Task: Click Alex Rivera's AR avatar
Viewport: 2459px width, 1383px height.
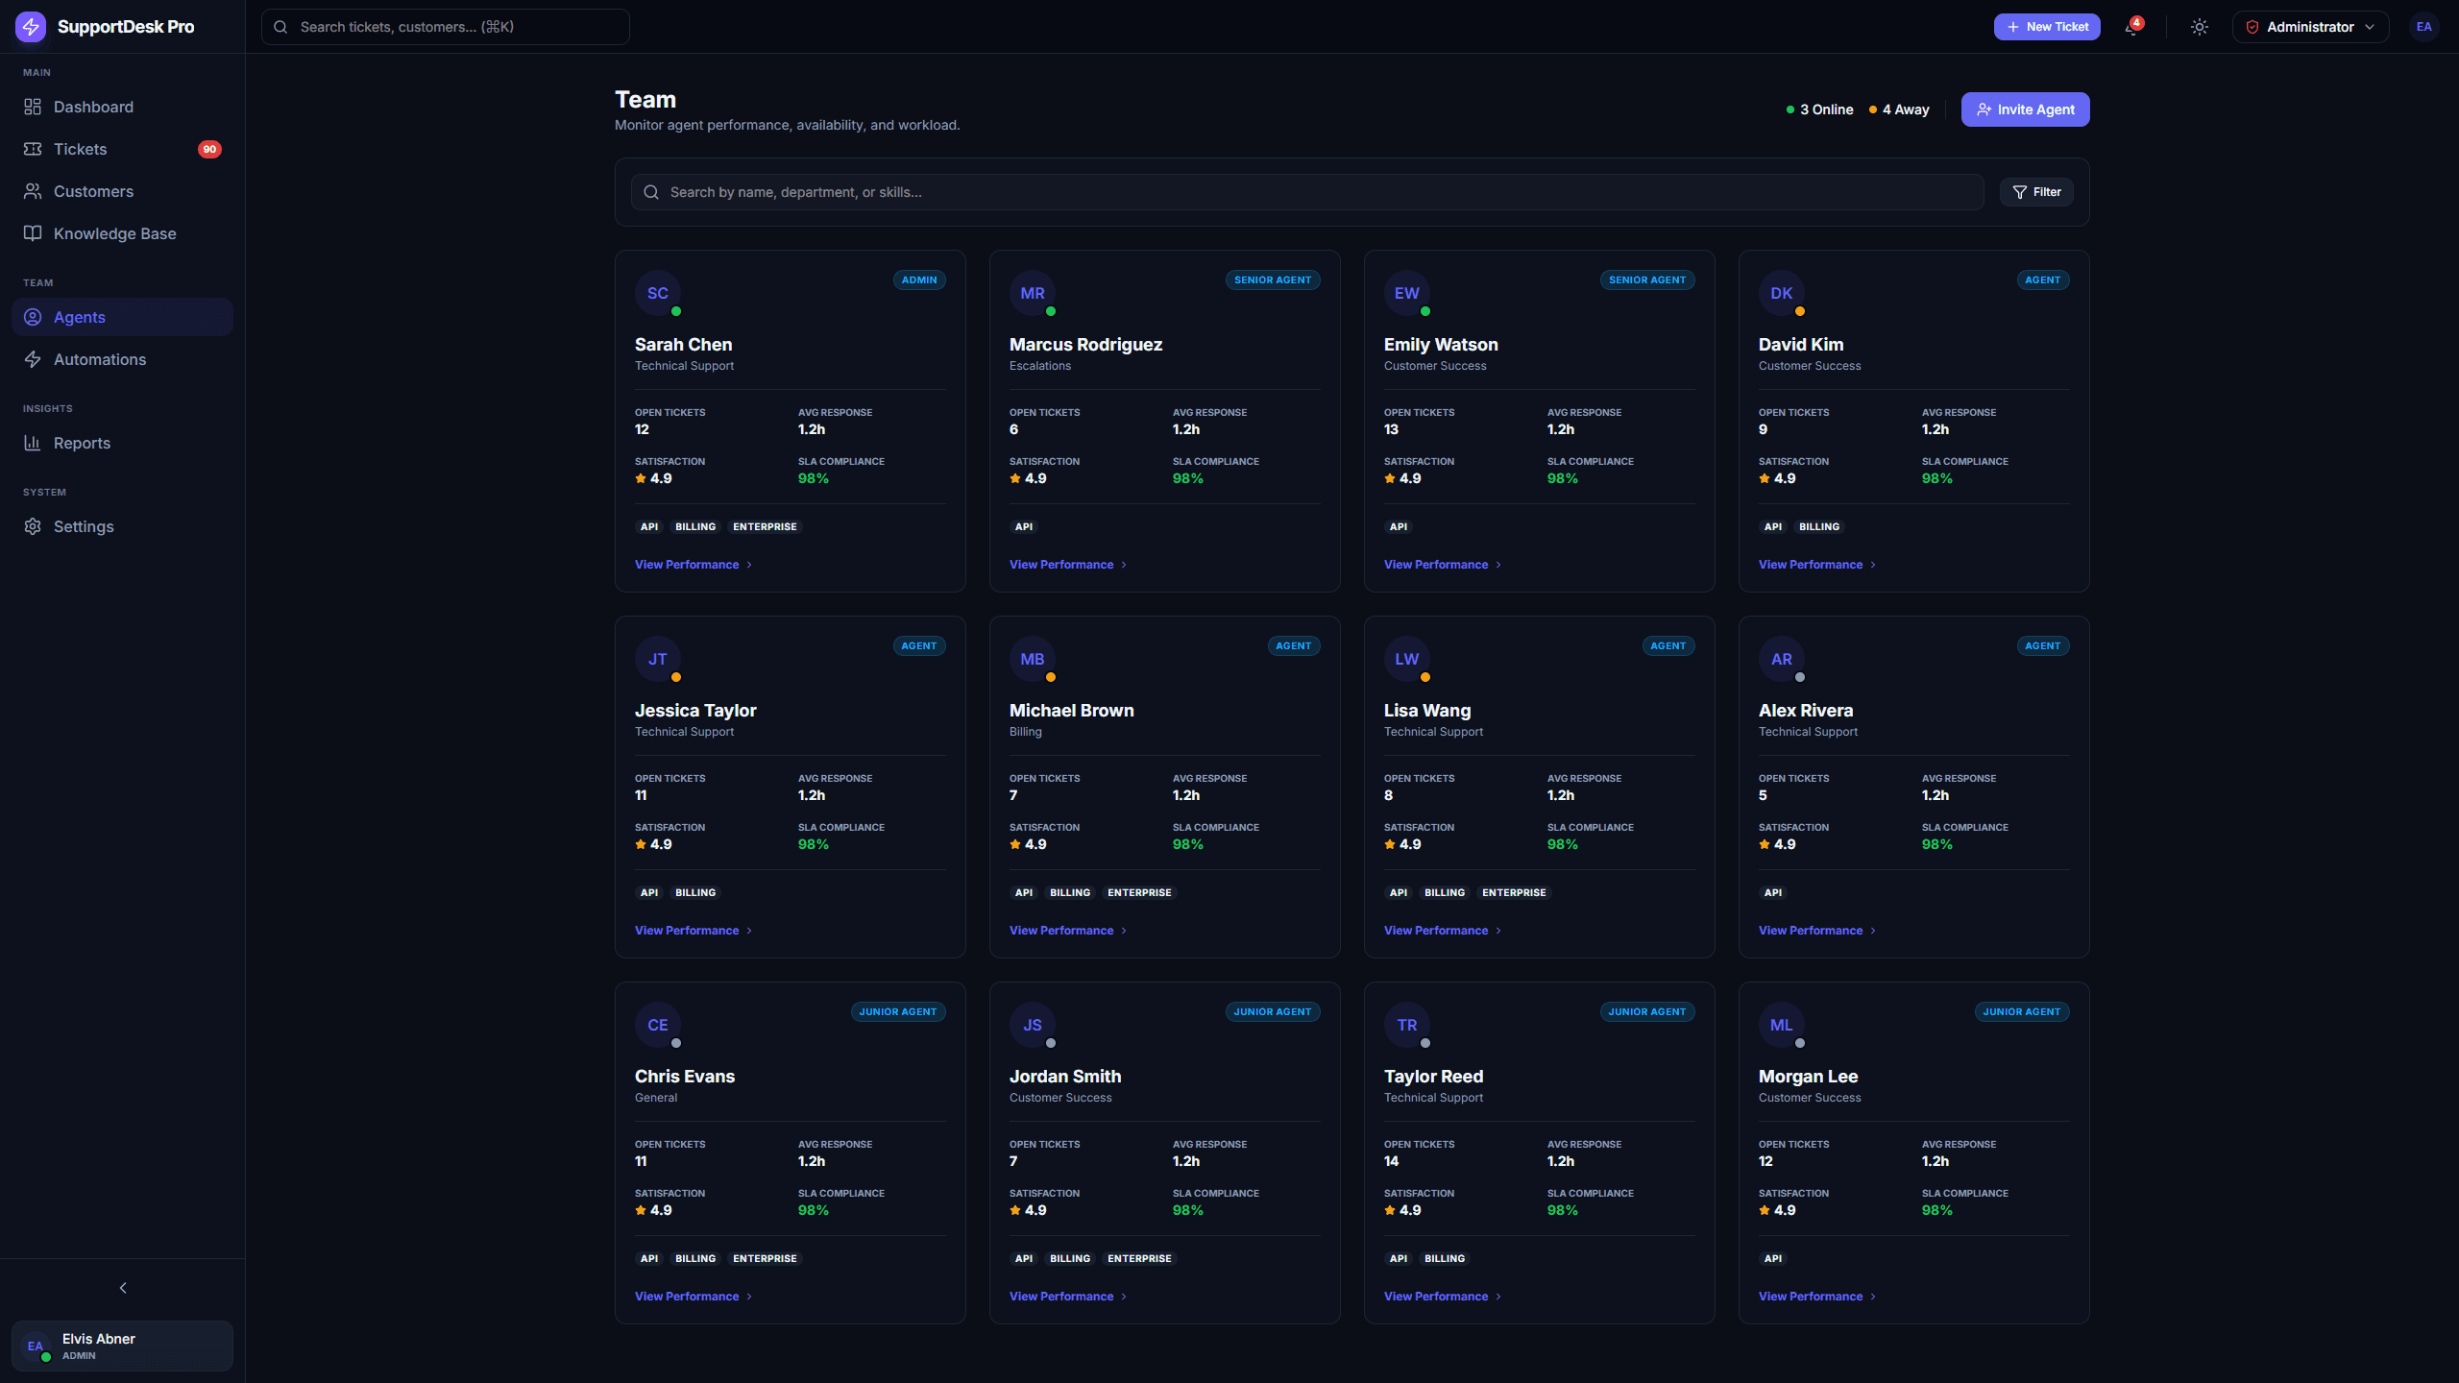Action: [x=1782, y=659]
